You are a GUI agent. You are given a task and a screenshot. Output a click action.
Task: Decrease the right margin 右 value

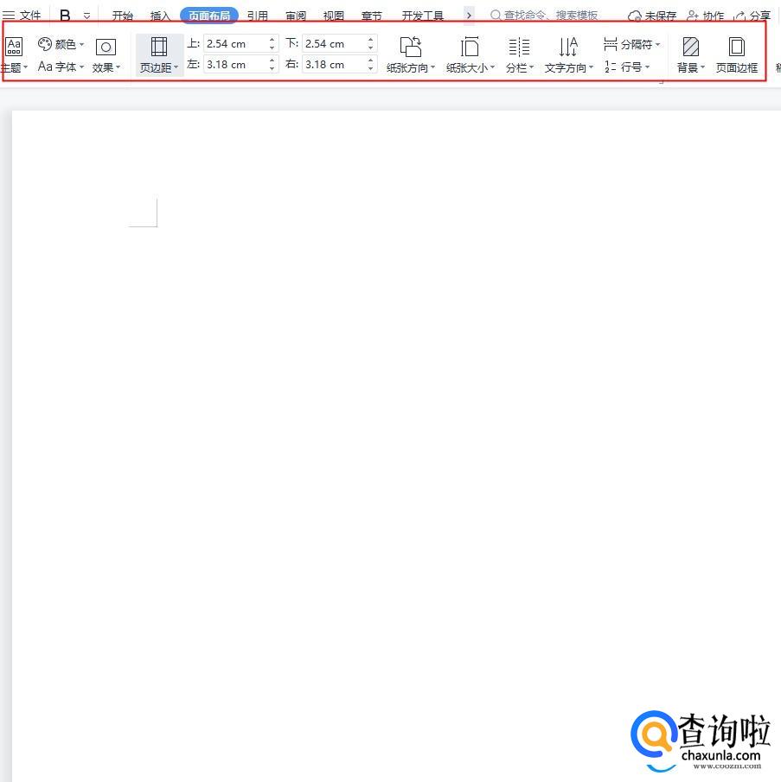(x=371, y=68)
